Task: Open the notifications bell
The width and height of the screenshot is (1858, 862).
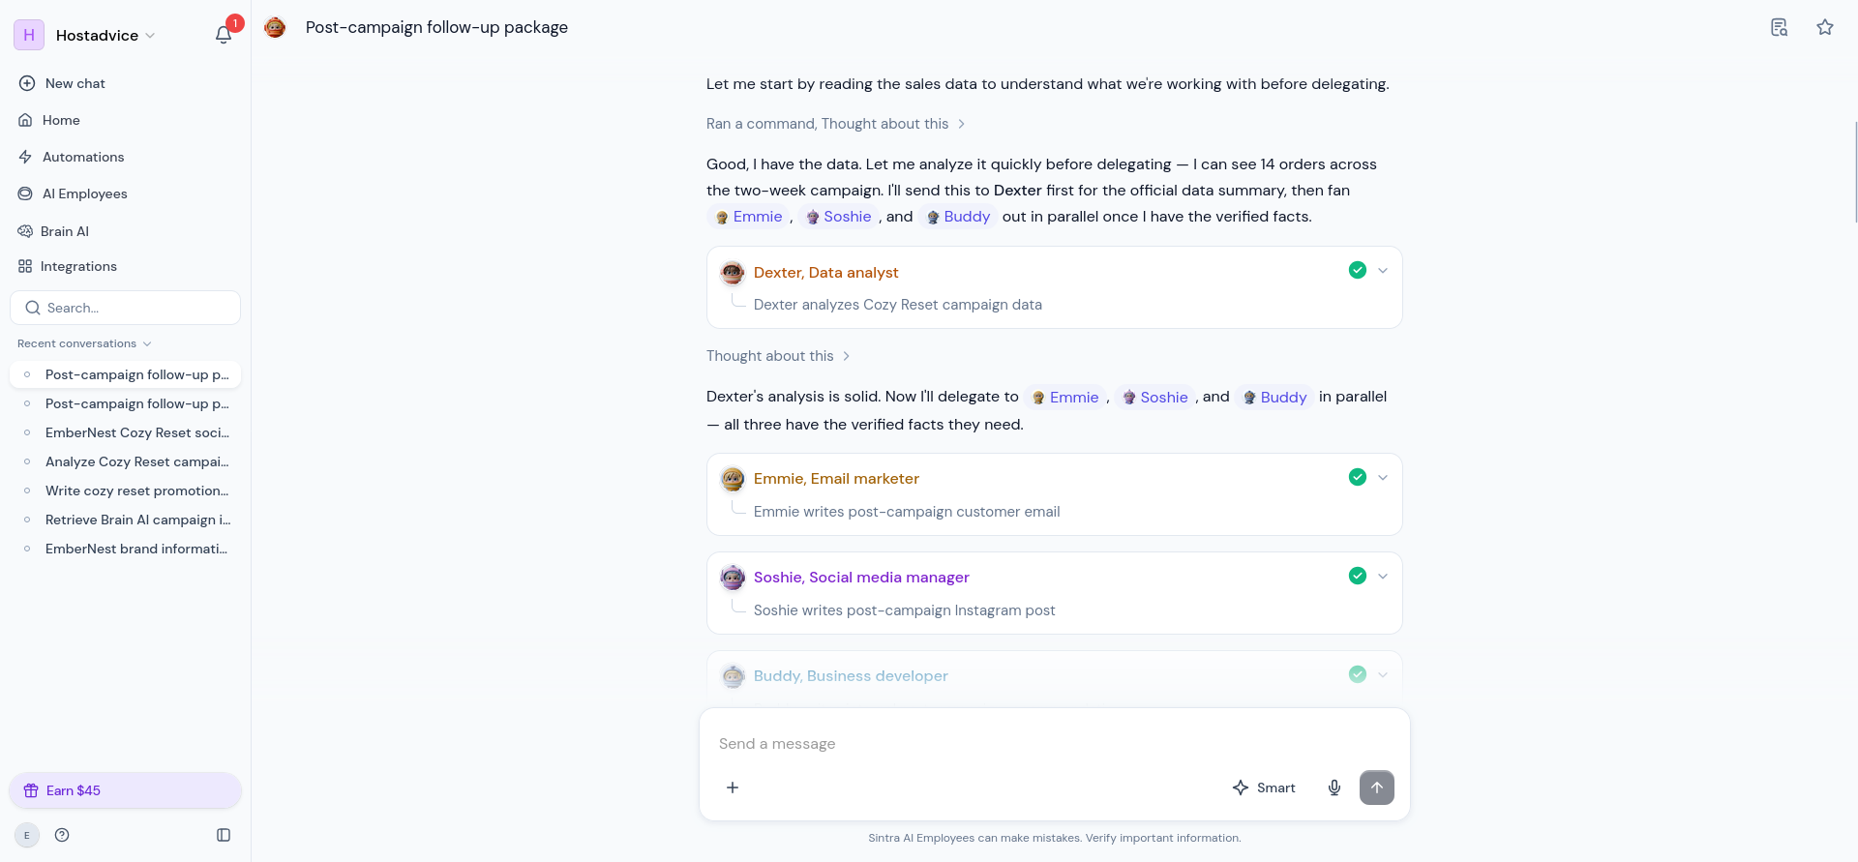Action: pos(224,35)
